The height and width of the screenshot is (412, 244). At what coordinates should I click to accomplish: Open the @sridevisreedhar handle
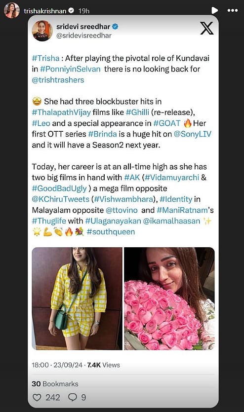[x=84, y=36]
